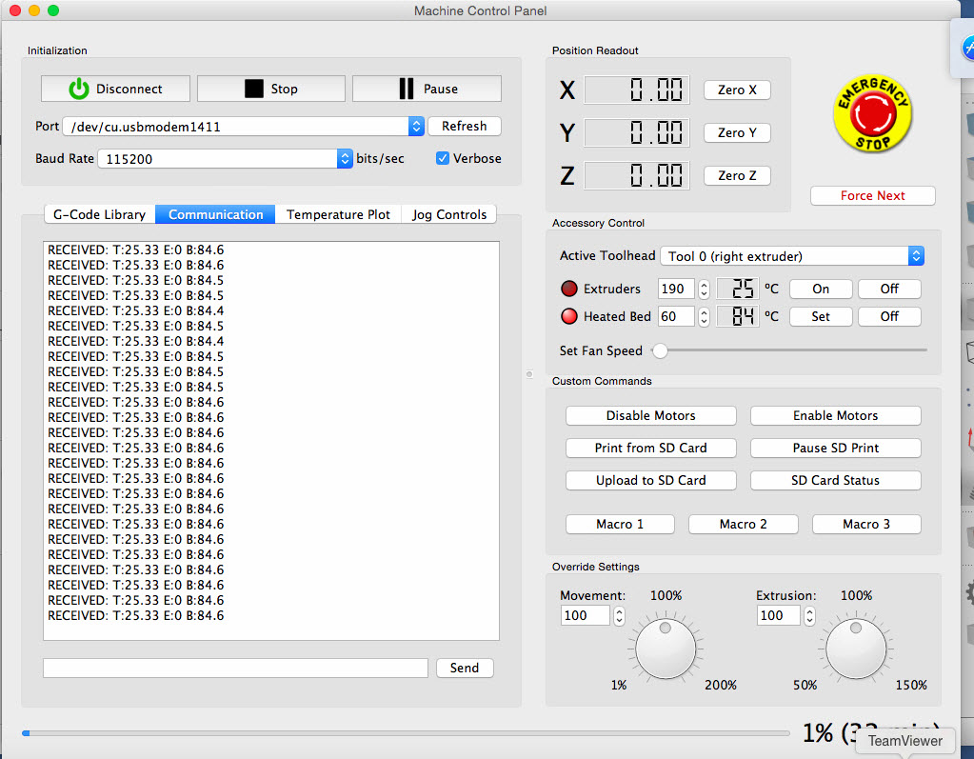974x759 pixels.
Task: Click the command input field beside Send
Action: tap(235, 668)
